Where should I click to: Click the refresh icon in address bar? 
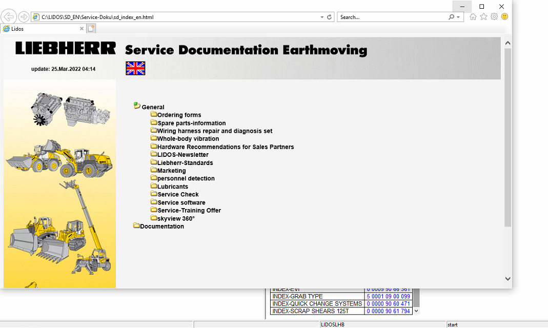tap(329, 17)
